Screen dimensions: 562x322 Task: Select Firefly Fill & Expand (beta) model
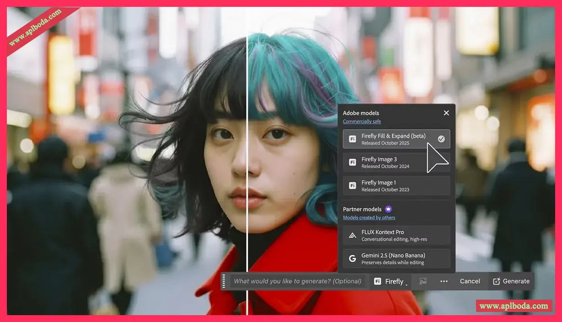coord(393,139)
